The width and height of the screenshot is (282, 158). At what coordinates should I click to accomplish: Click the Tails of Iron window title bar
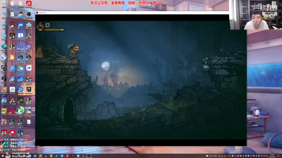[132, 13]
